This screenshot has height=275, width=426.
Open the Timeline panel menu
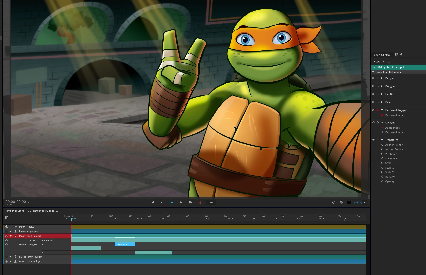pos(57,211)
